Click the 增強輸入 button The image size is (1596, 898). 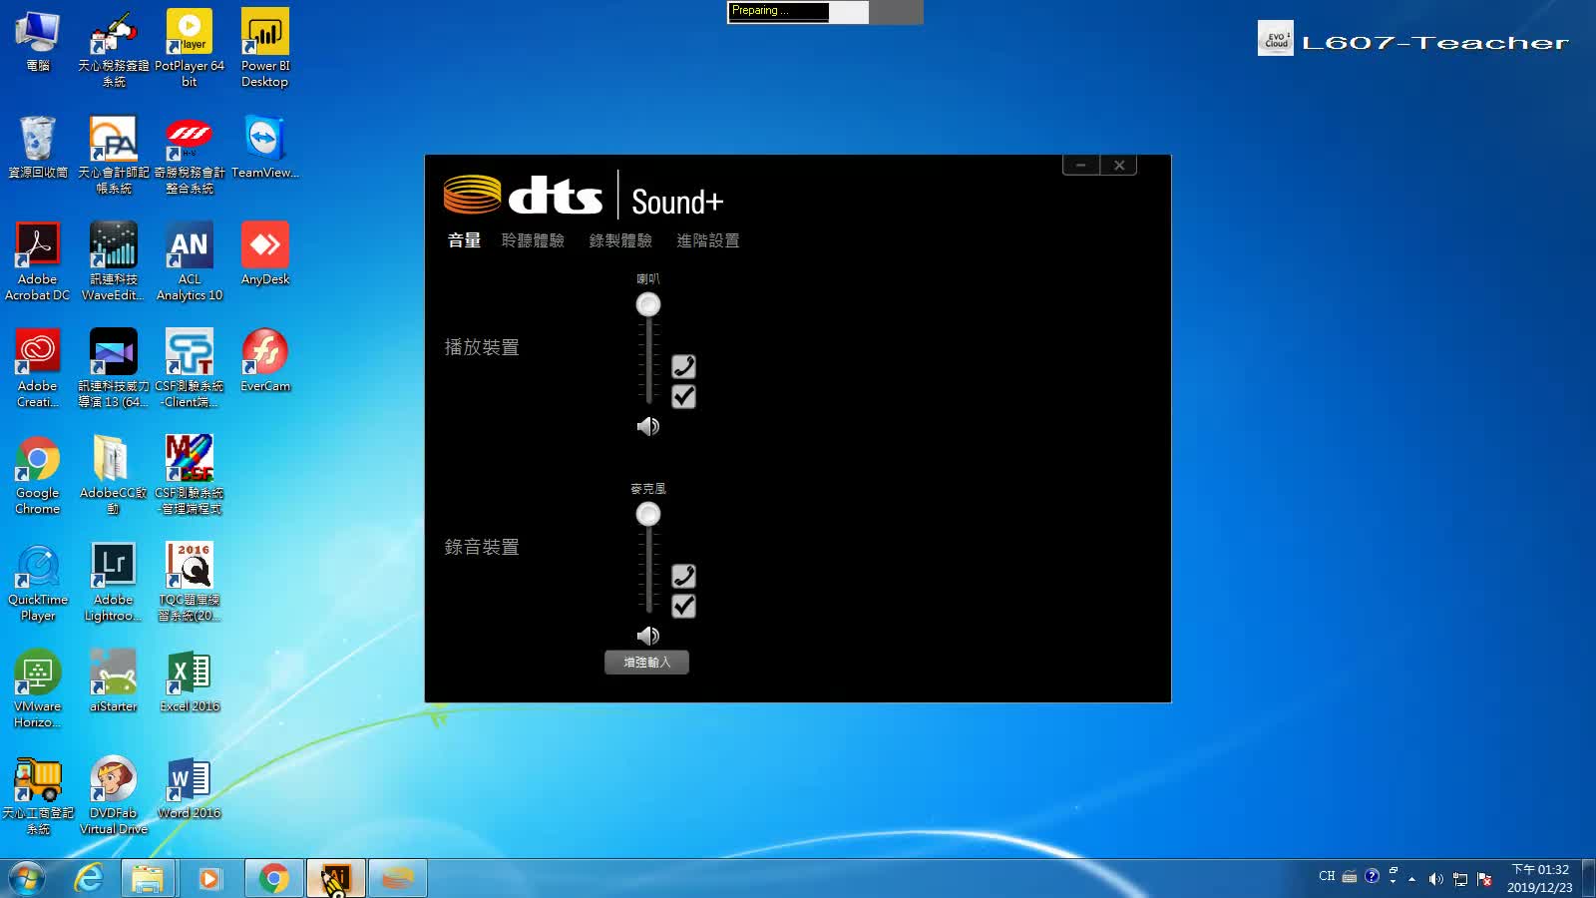coord(646,663)
